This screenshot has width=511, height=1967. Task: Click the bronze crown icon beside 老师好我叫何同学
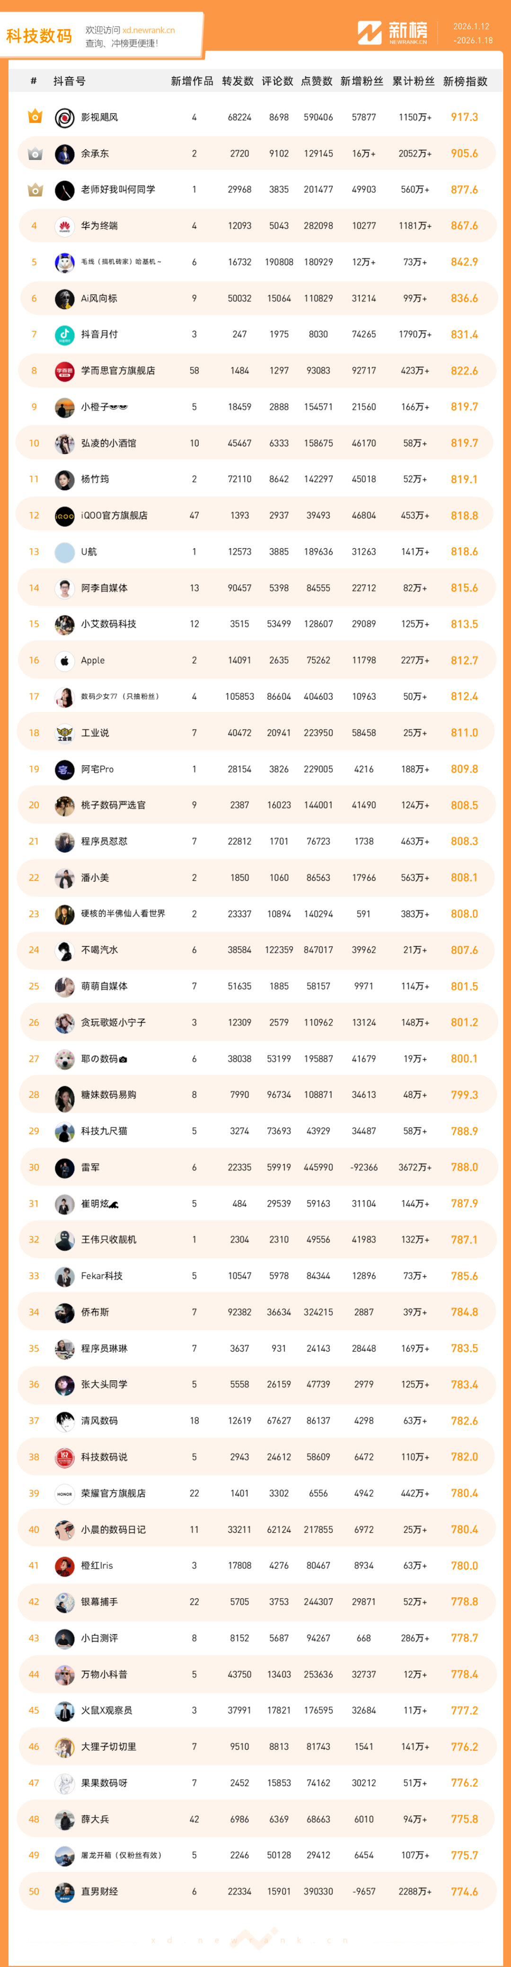point(35,189)
